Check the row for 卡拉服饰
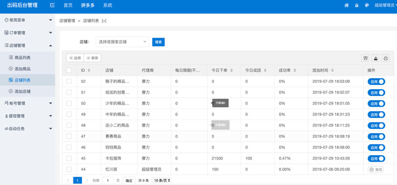 coord(69,158)
